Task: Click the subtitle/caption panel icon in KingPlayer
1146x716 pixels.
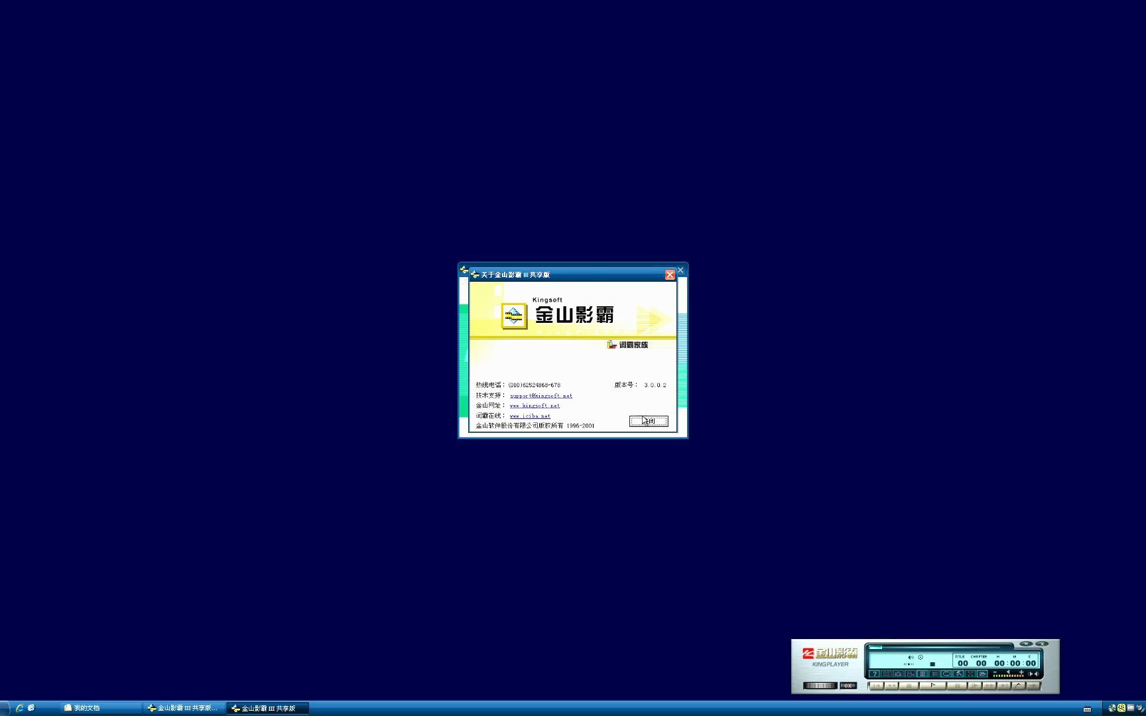Action: pyautogui.click(x=923, y=674)
